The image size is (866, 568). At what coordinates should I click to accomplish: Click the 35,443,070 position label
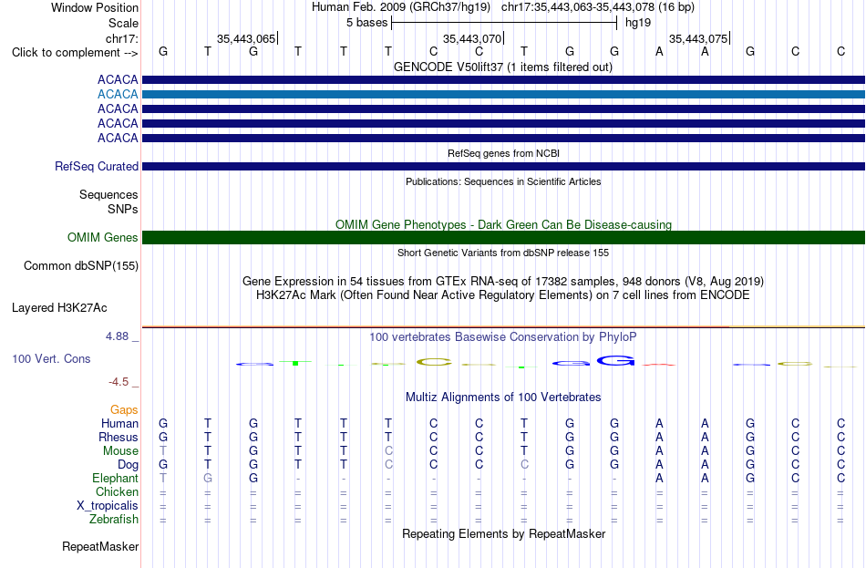[472, 38]
